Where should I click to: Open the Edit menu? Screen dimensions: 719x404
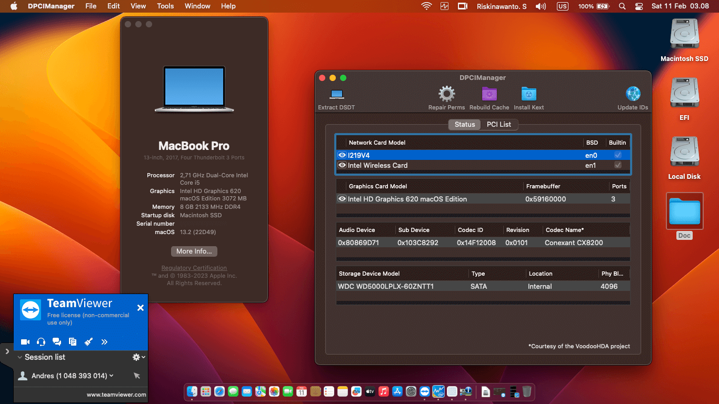pyautogui.click(x=113, y=6)
